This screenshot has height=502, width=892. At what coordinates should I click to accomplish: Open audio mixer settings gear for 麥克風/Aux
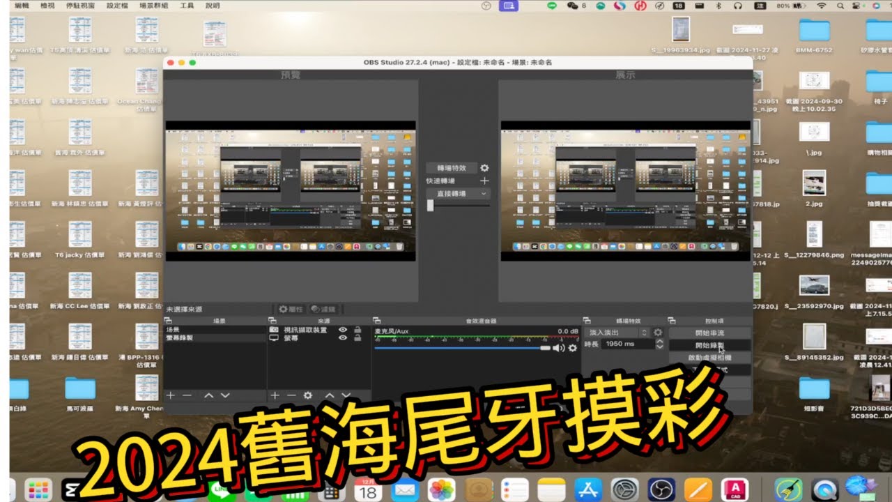(x=573, y=348)
